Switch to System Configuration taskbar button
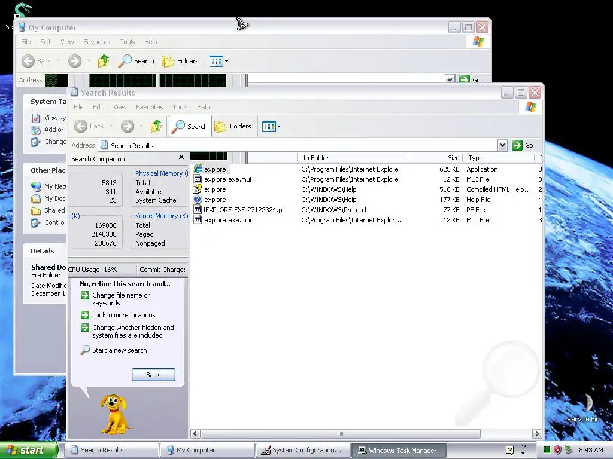Viewport: 613px width, 459px height. [303, 450]
